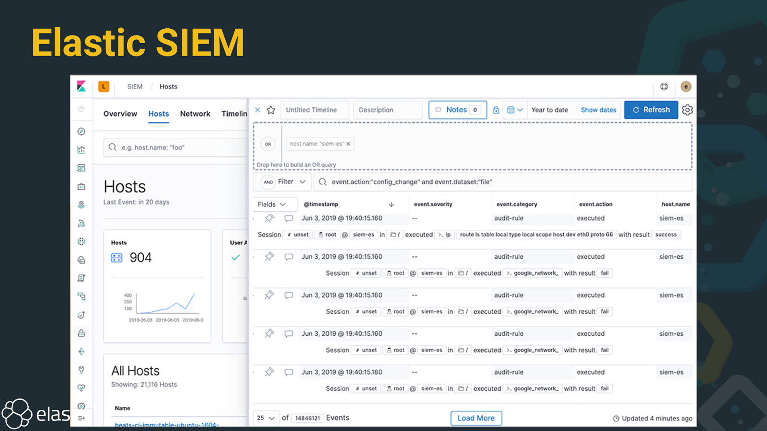Image resolution: width=767 pixels, height=431 pixels.
Task: Open Machine Learning icon in sidebar
Action: (x=81, y=223)
